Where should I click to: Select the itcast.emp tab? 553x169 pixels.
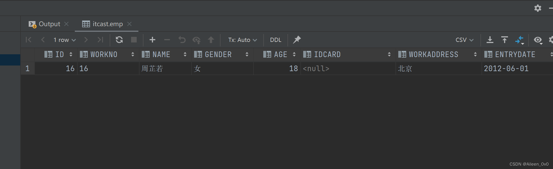[x=107, y=24]
